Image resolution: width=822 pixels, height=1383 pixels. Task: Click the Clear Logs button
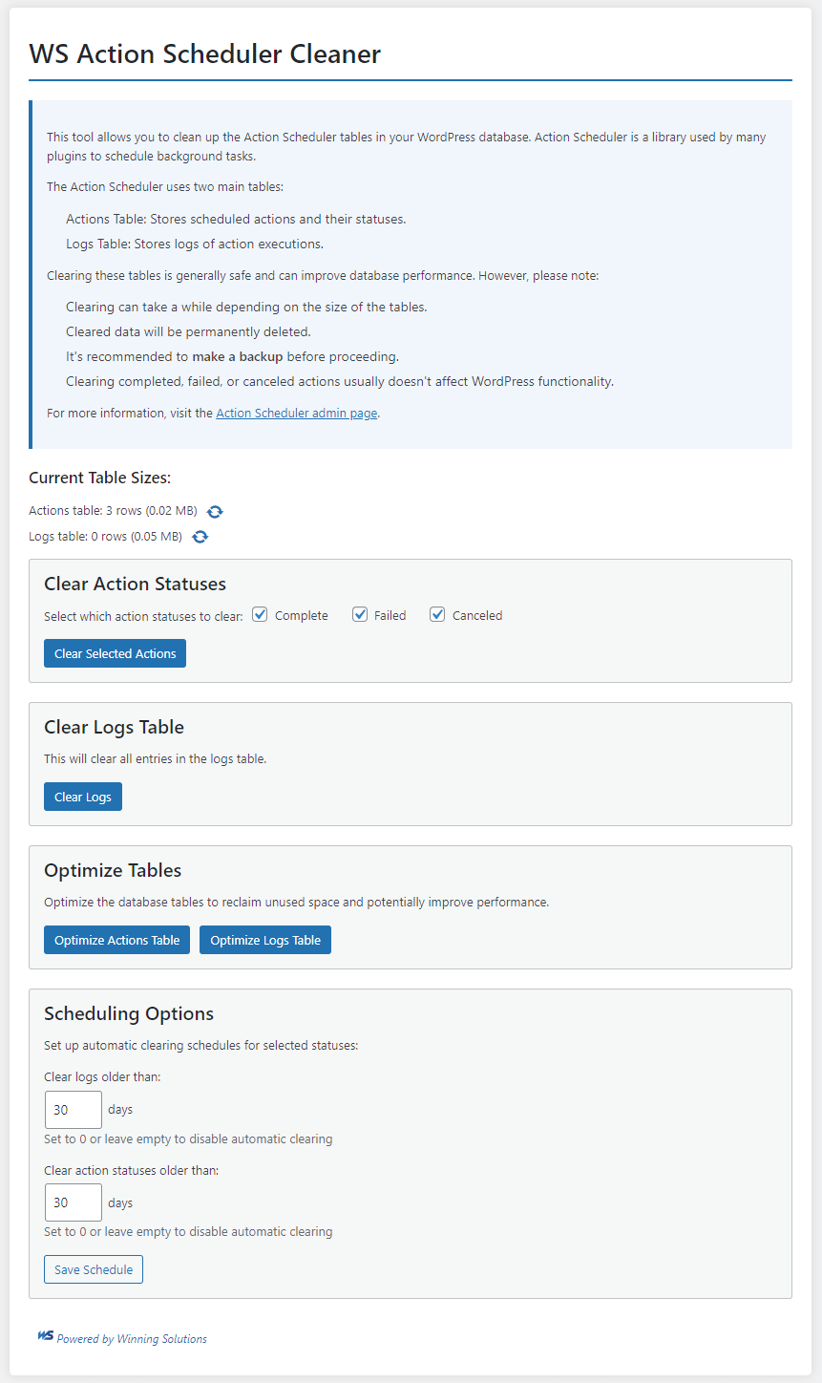[83, 797]
